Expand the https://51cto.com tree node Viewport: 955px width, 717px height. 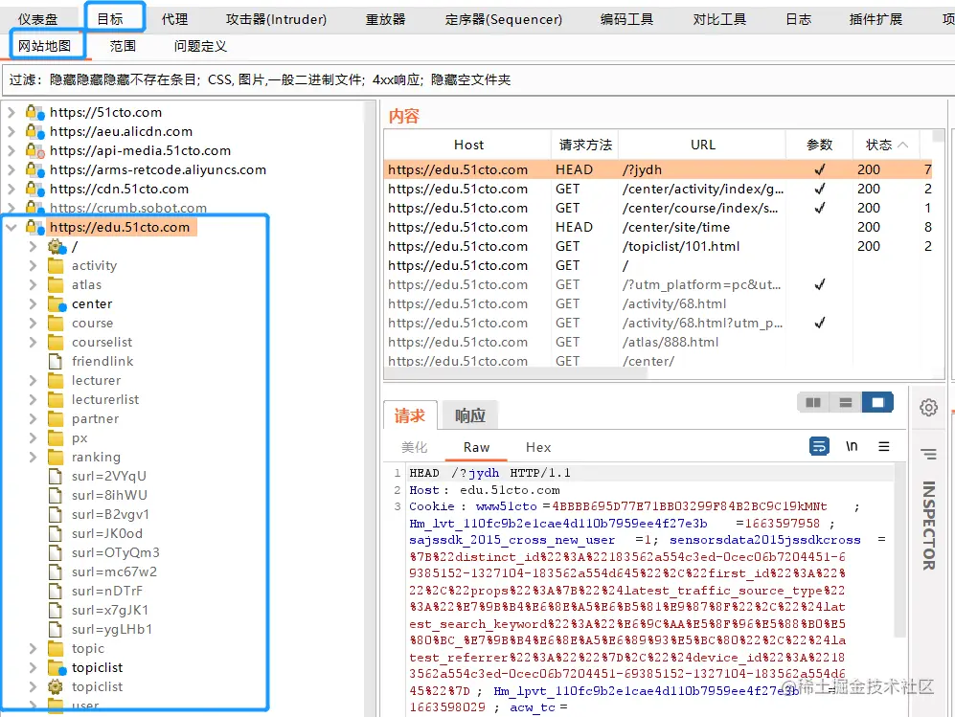click(x=11, y=113)
